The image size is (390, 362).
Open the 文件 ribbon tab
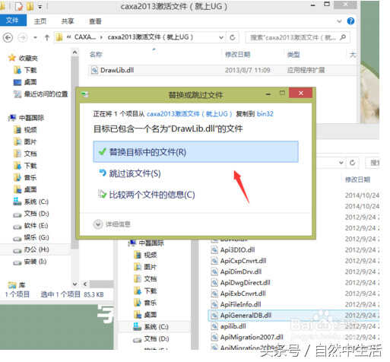pos(13,21)
